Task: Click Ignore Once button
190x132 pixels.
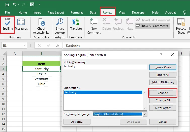Action: click(163, 67)
